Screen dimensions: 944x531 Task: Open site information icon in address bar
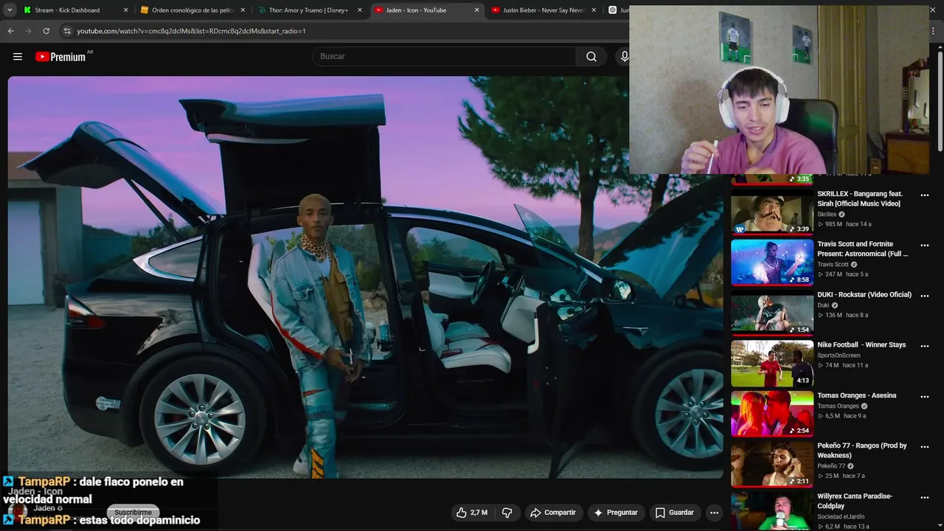click(x=67, y=31)
